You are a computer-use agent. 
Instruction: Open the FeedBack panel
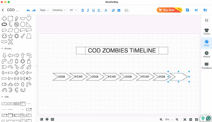click(x=206, y=66)
